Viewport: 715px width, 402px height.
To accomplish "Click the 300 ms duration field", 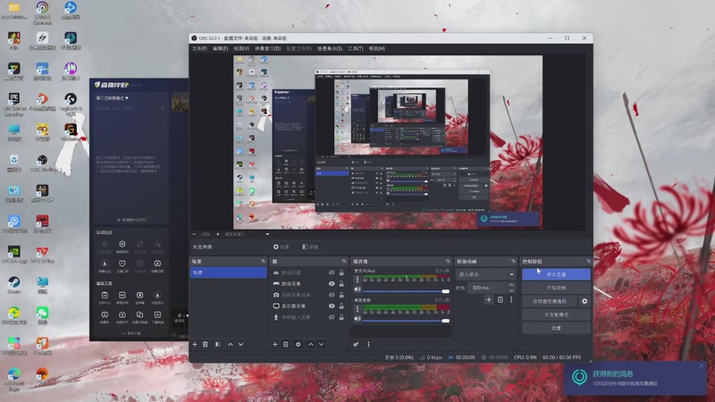I will click(x=486, y=288).
